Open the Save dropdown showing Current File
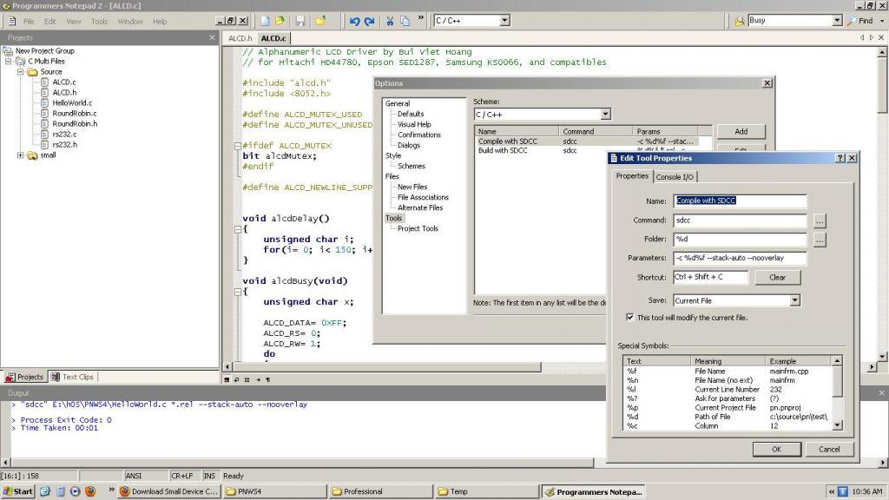The width and height of the screenshot is (889, 500). point(794,300)
